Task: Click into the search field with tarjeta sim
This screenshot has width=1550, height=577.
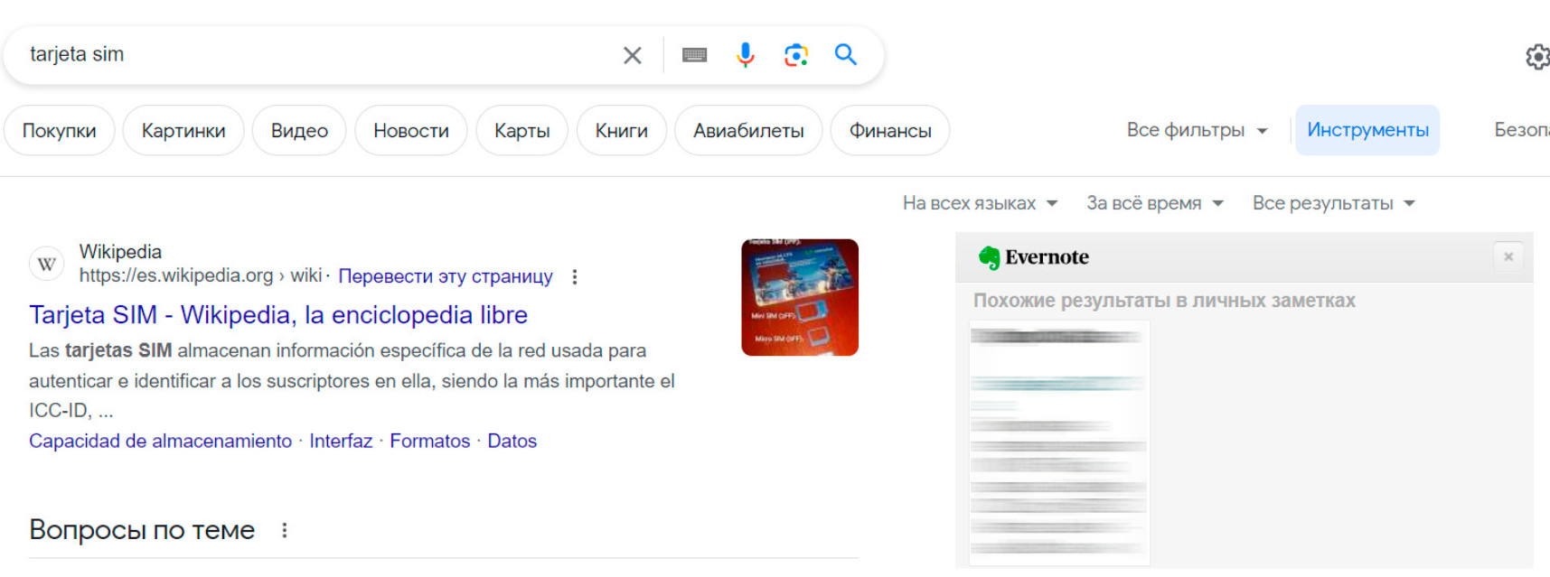Action: (x=316, y=54)
